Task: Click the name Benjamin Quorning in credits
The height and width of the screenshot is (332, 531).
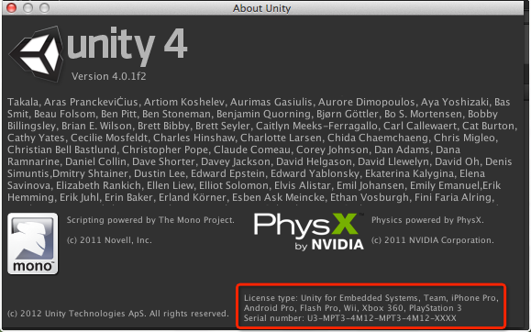Action: pyautogui.click(x=263, y=114)
